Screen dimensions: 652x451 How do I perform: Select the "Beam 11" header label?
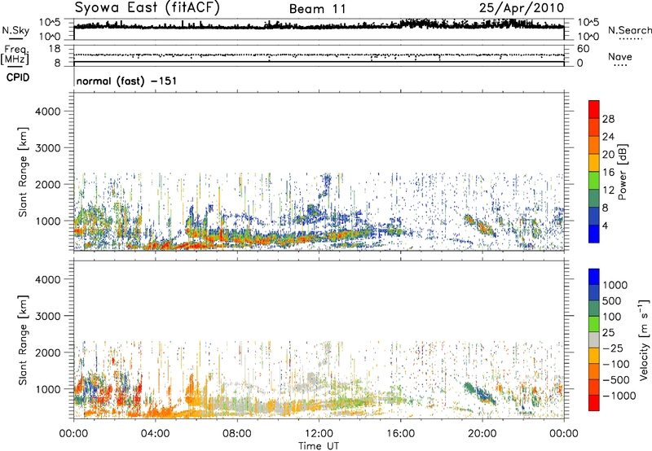pos(317,9)
